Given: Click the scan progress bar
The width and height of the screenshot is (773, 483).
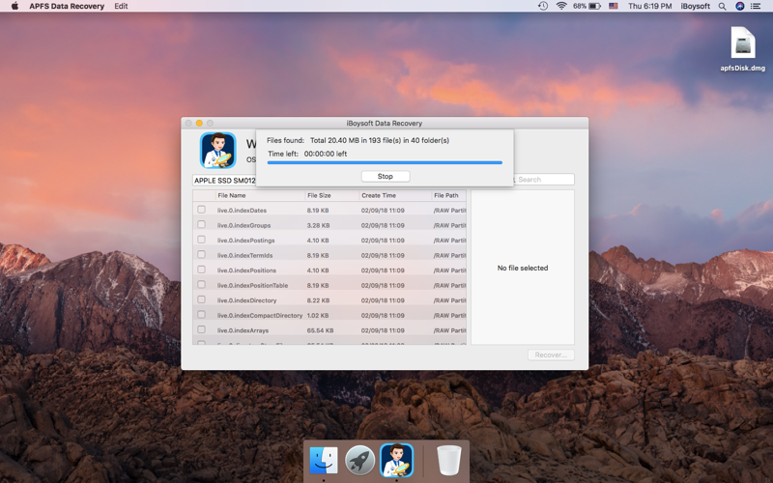Looking at the screenshot, I should [385, 162].
